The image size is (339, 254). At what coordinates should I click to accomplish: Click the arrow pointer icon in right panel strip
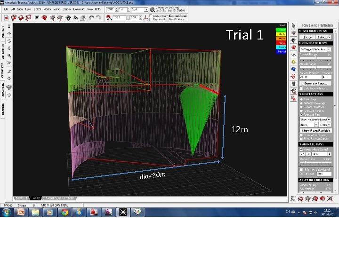293,26
